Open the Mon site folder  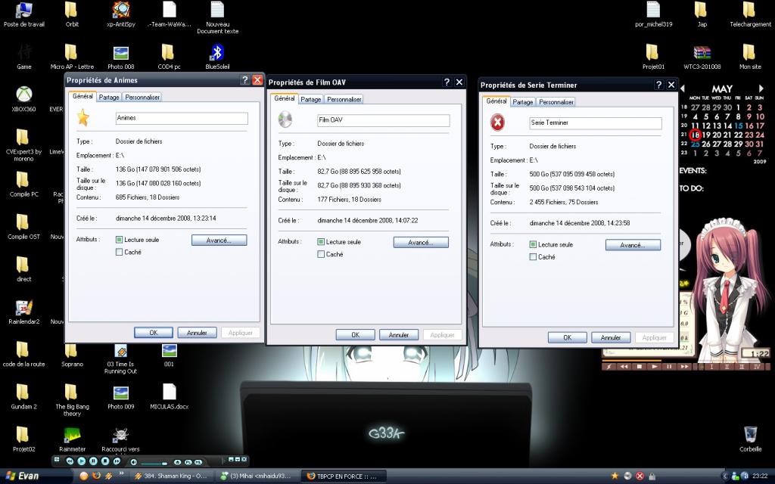[x=750, y=57]
